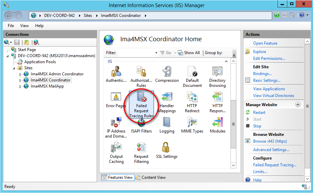Screen dimensions: 313x193
Task: Click the Home icon beside address bar
Action: [292, 15]
